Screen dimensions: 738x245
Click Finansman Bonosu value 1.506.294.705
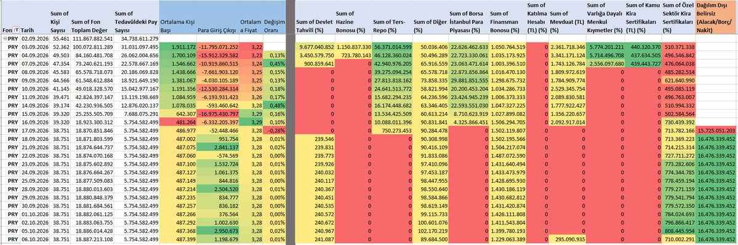click(507, 122)
